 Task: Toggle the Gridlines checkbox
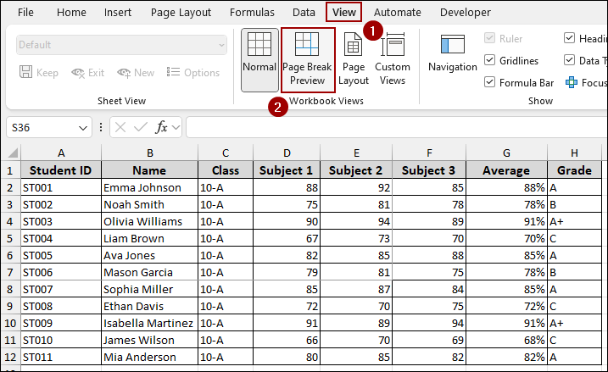(x=490, y=60)
